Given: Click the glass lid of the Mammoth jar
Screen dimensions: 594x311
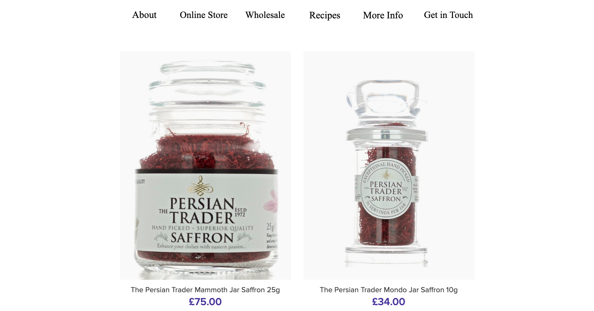Looking at the screenshot, I should click(208, 89).
